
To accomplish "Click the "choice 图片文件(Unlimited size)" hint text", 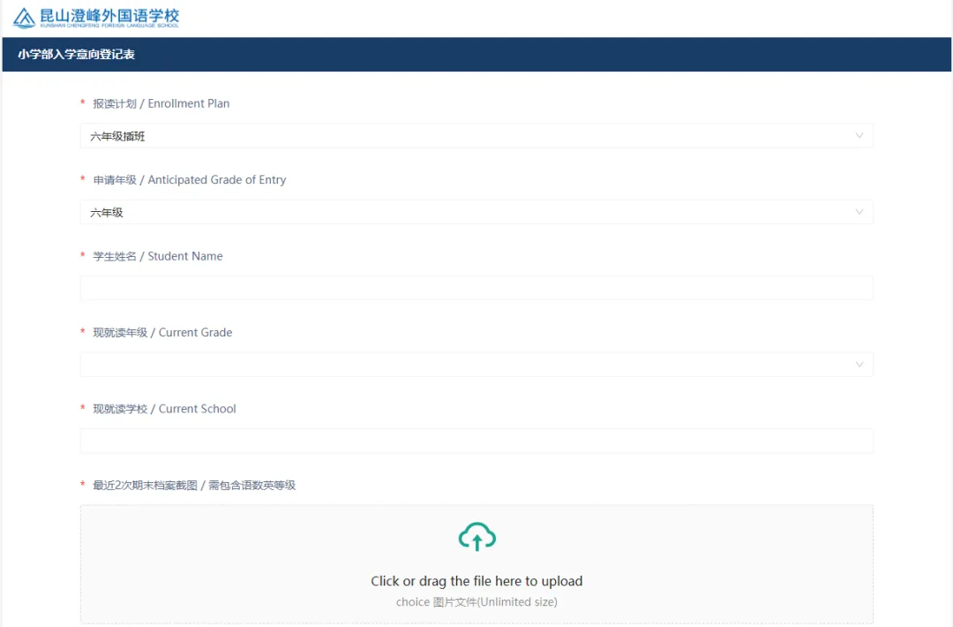I will click(476, 602).
